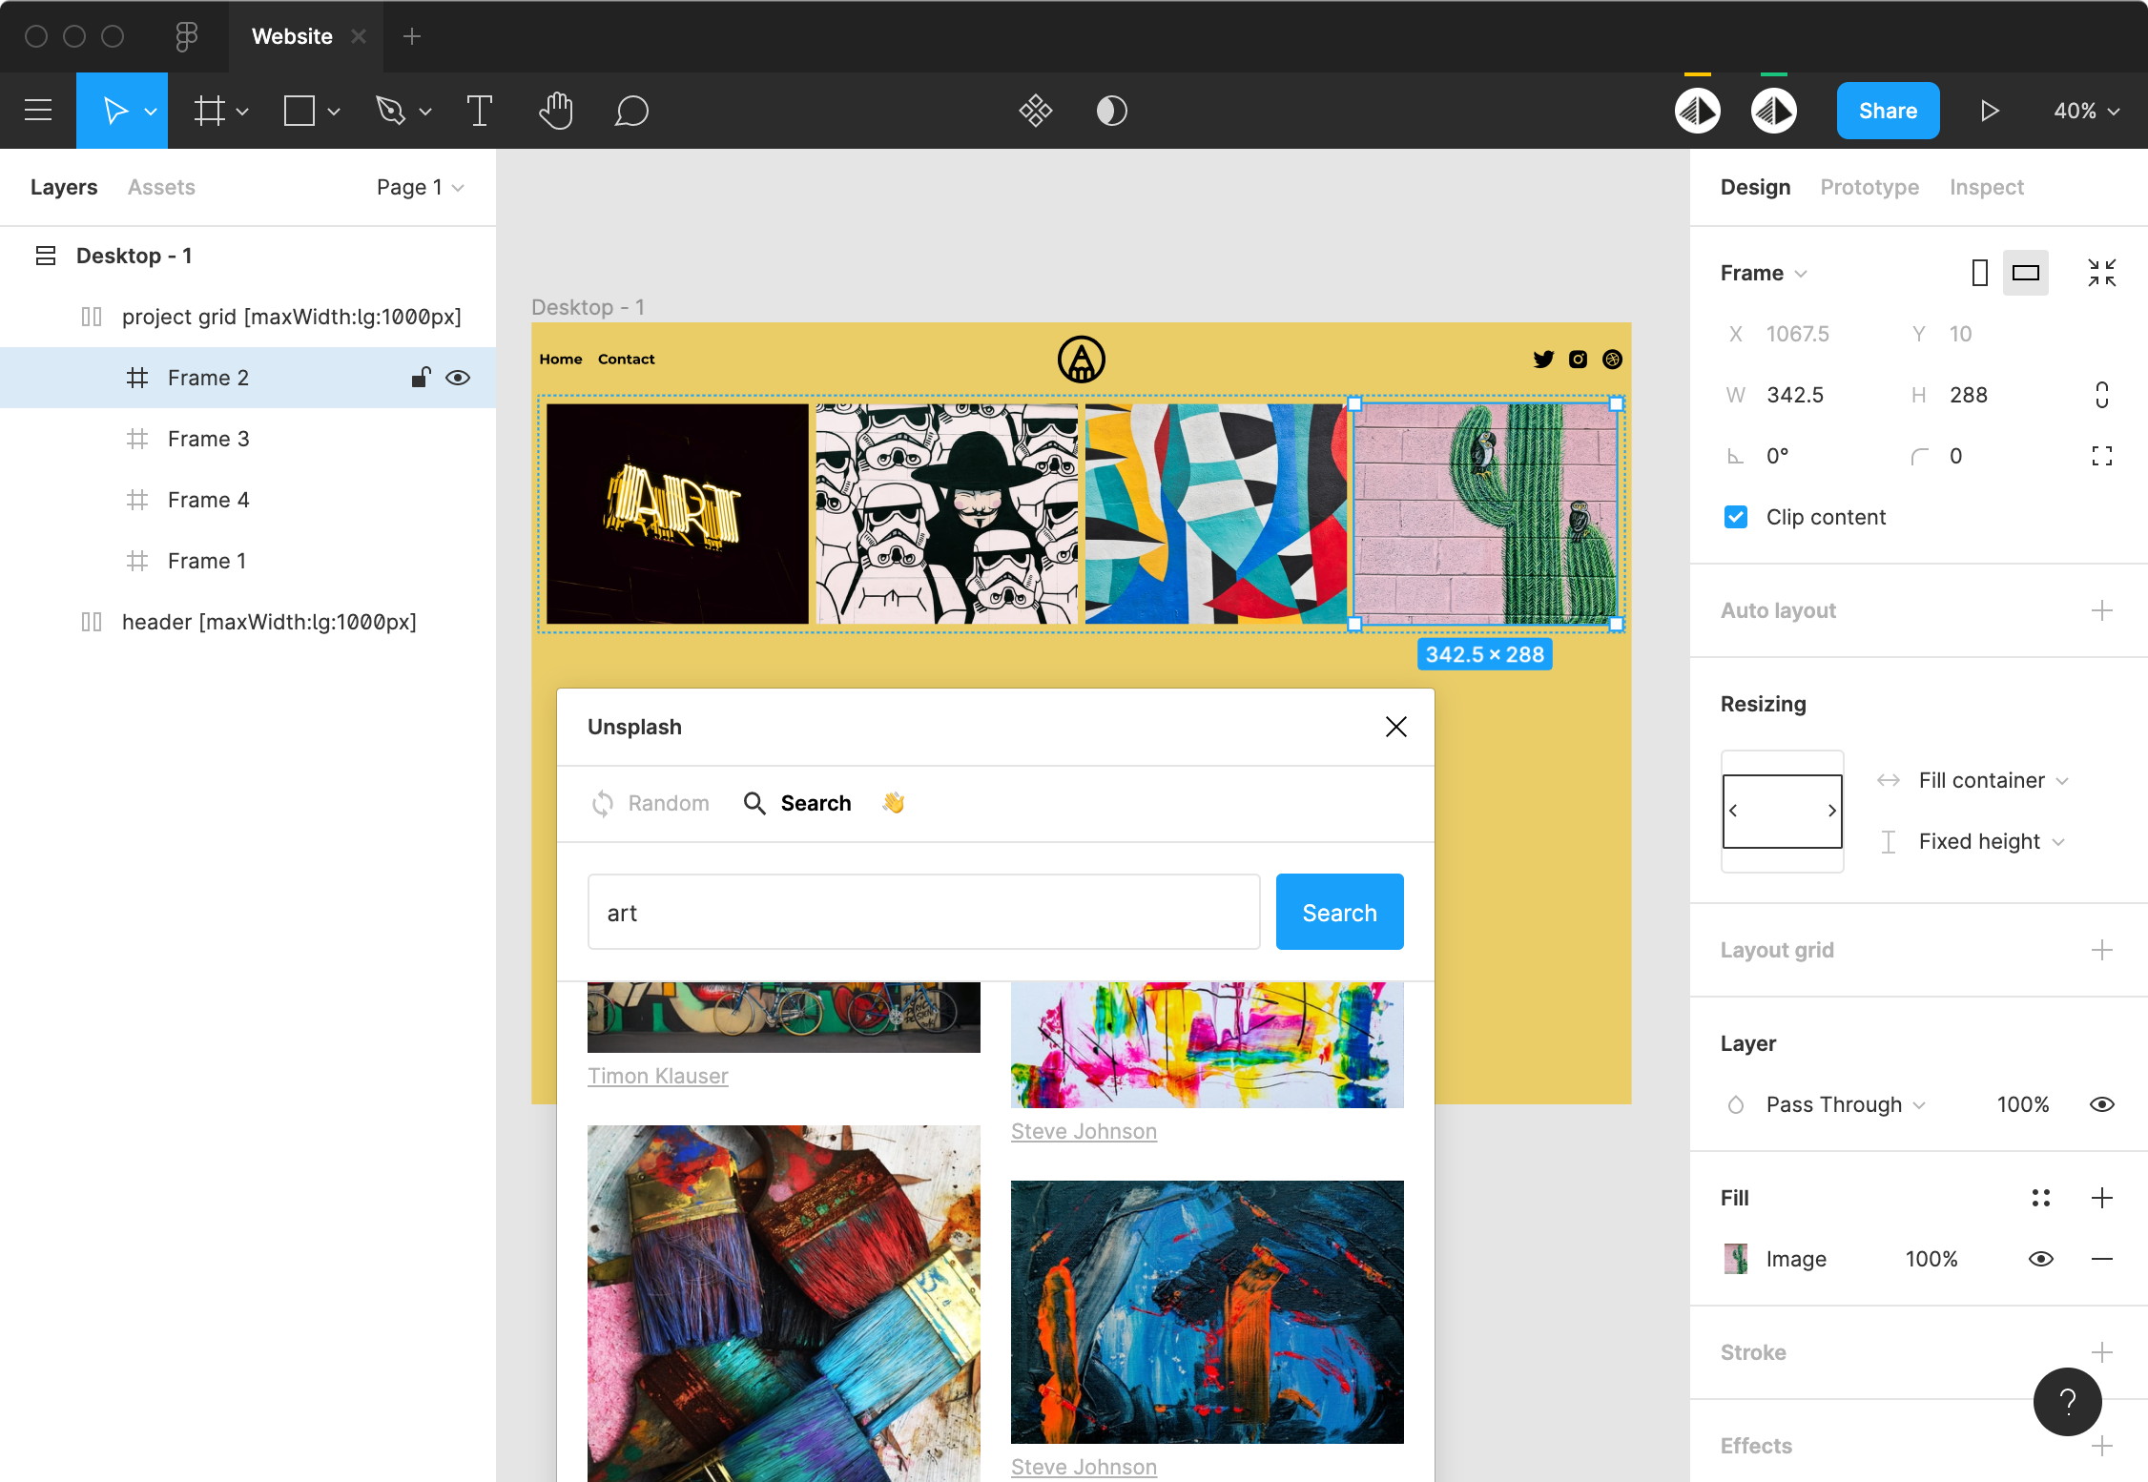Select the header layer row
The image size is (2148, 1482).
pos(248,622)
